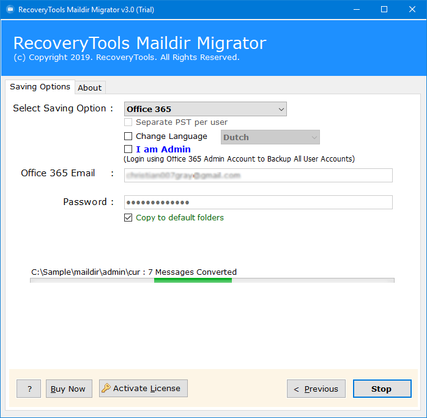The image size is (427, 418).
Task: Click the RecoveryTools app icon in title bar
Action: [10, 10]
